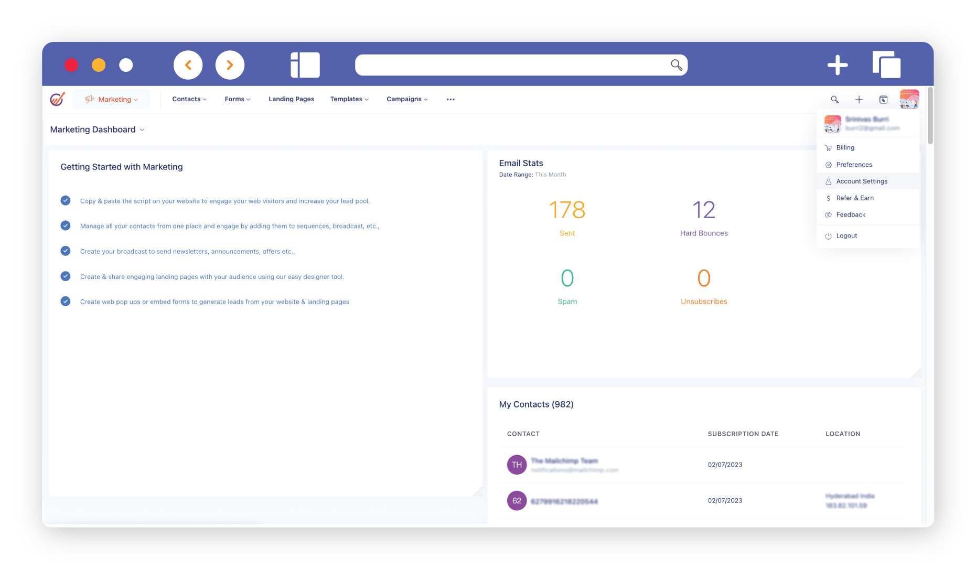Open the calendar icon in top navbar
This screenshot has height=570, width=976.
click(883, 100)
